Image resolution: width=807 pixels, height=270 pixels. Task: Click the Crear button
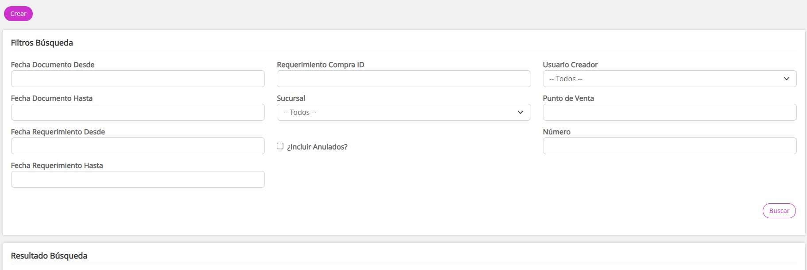pos(18,14)
